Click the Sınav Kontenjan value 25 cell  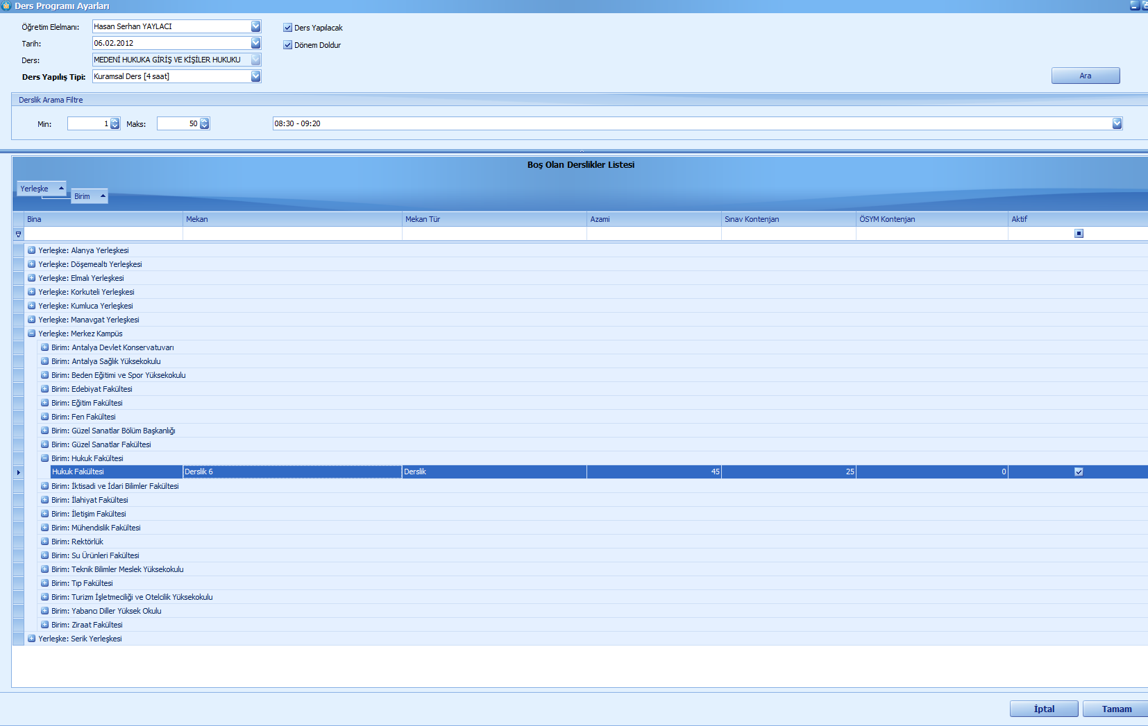tap(788, 472)
